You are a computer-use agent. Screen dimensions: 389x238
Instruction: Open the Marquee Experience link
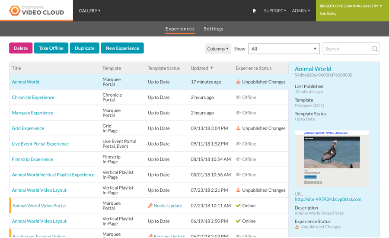[x=32, y=113]
